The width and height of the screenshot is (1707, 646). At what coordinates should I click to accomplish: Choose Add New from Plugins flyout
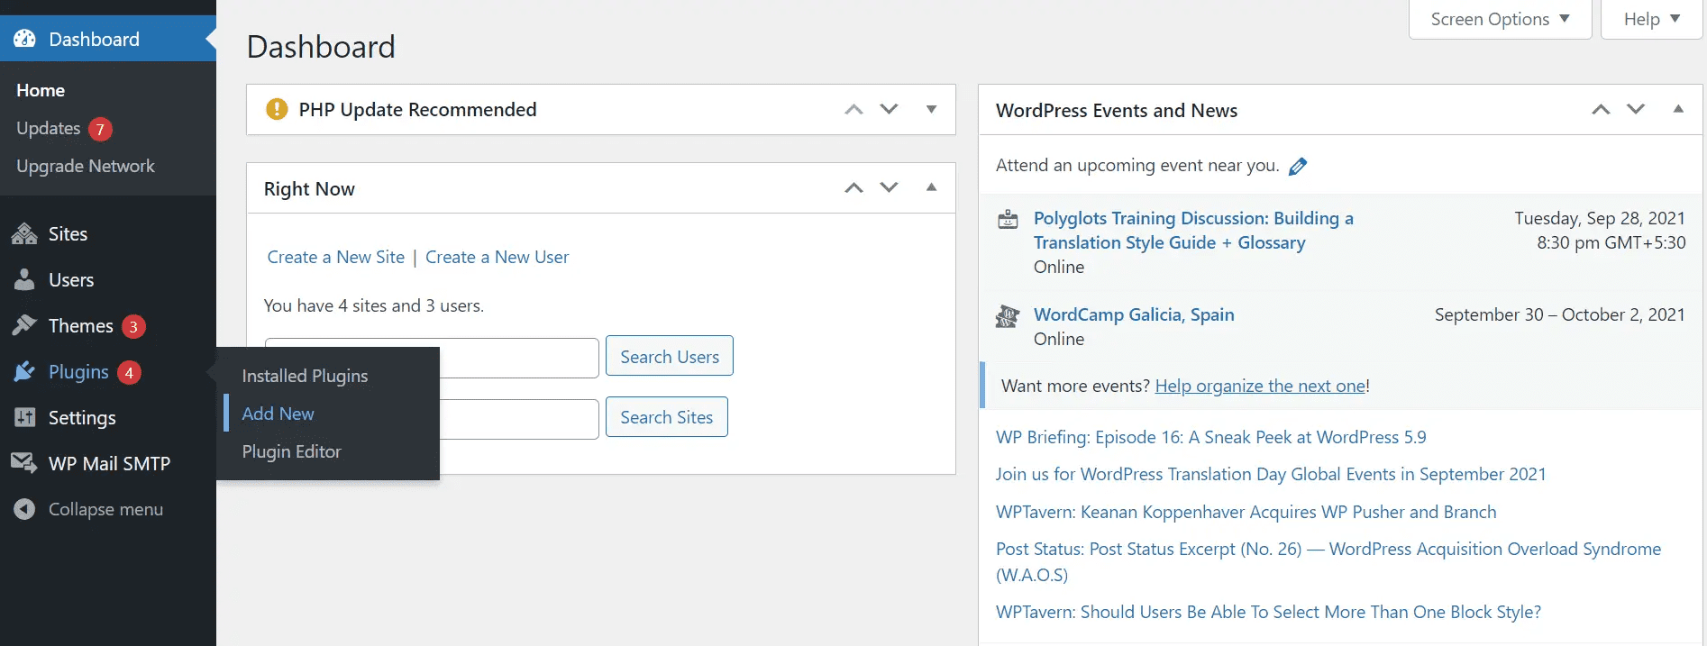click(x=278, y=414)
